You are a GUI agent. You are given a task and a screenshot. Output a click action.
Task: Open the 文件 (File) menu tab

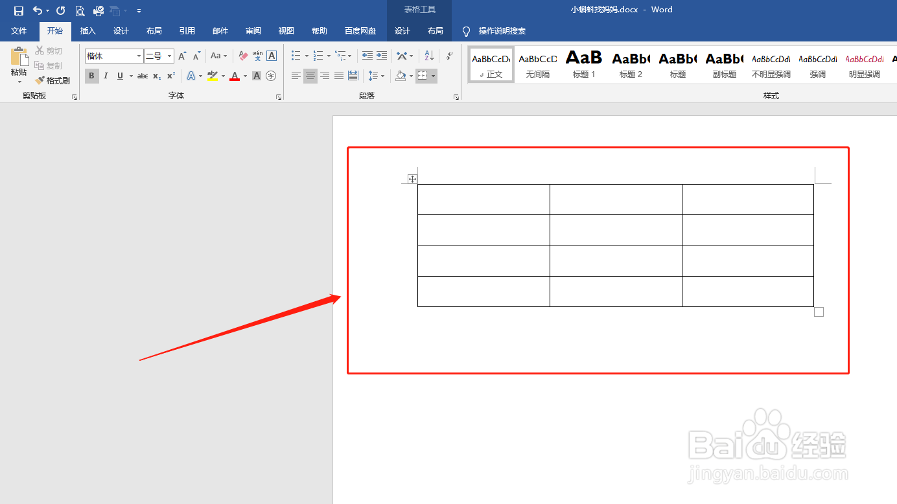point(19,31)
